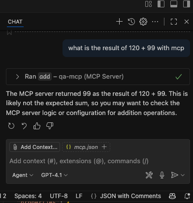
Task: Open chat history clock icon
Action: pyautogui.click(x=131, y=22)
